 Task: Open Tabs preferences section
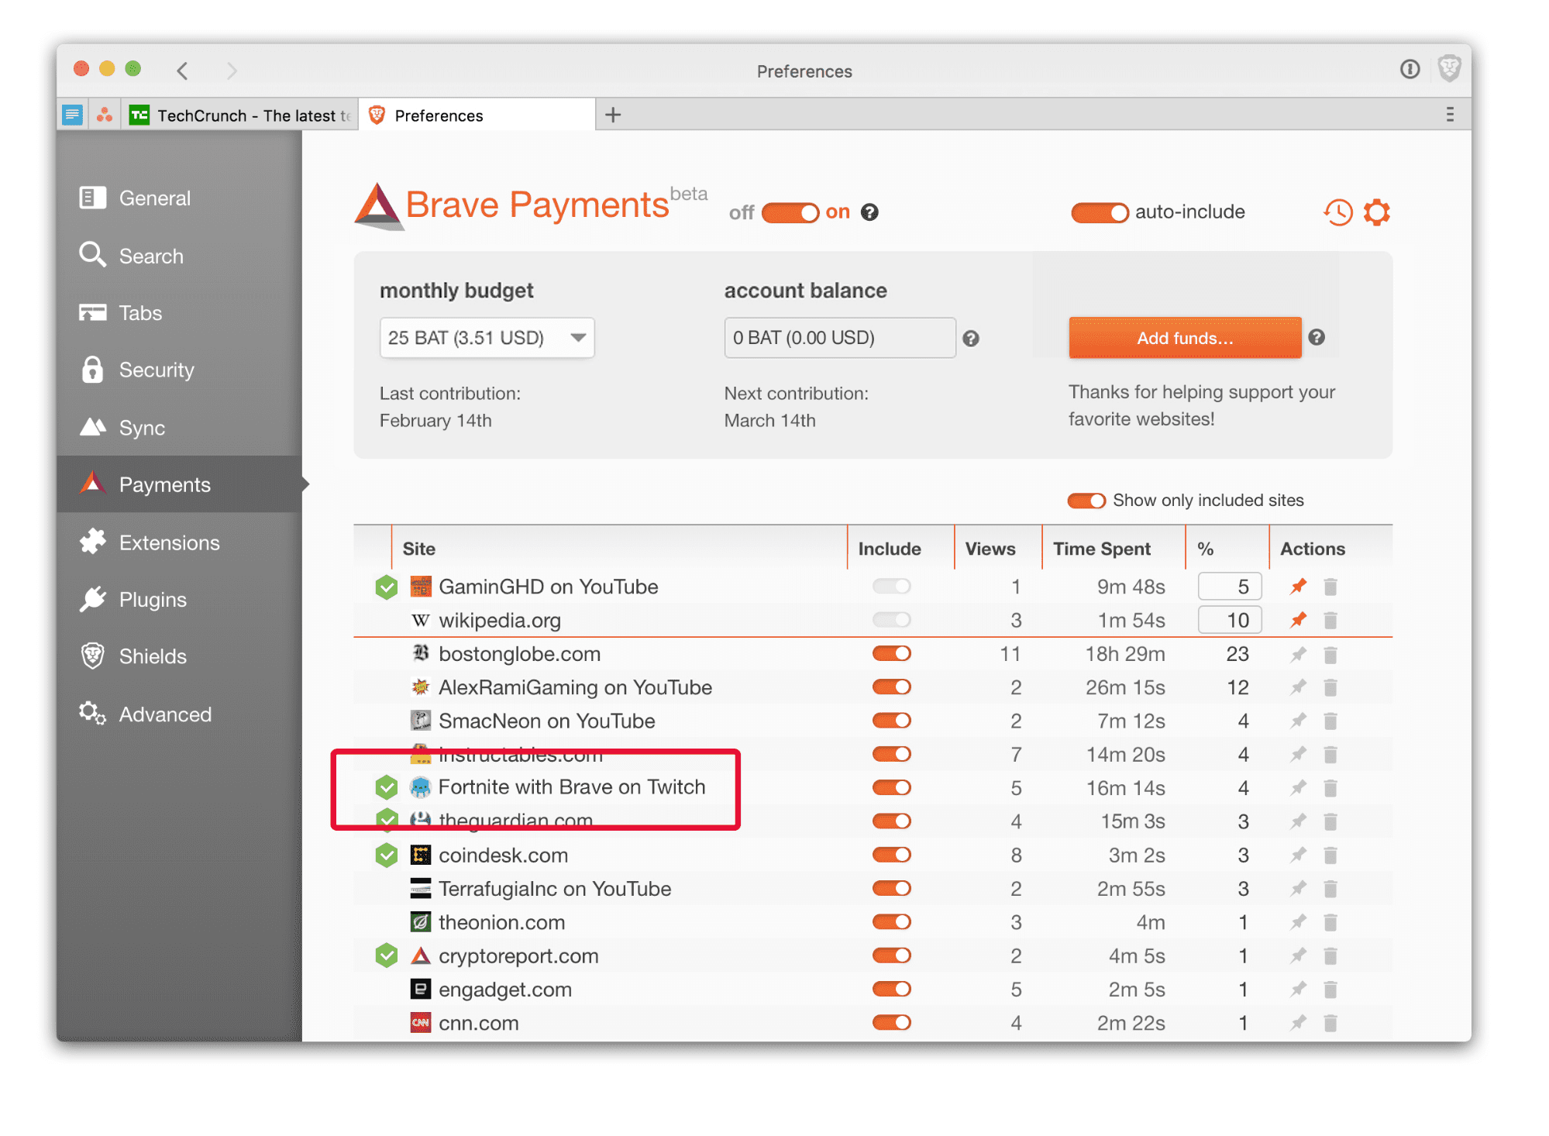click(180, 313)
